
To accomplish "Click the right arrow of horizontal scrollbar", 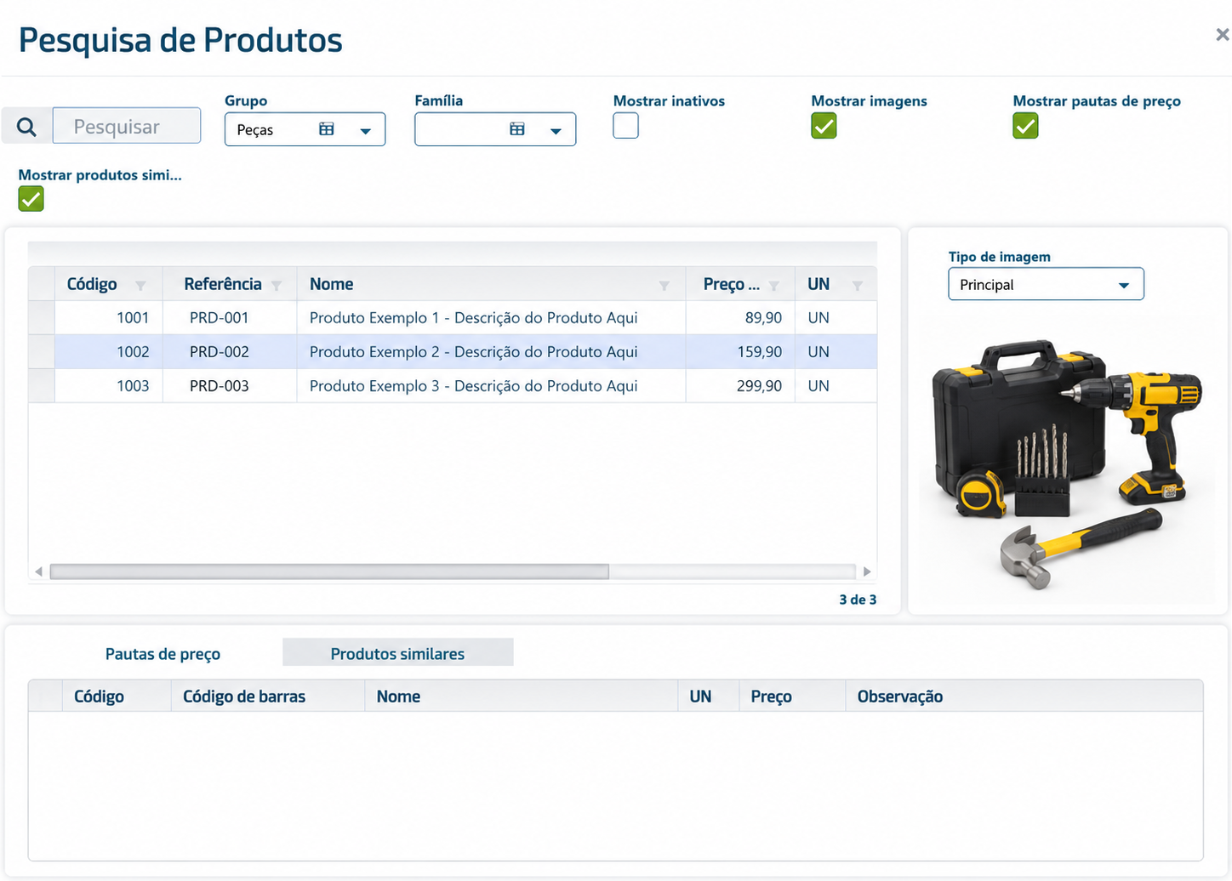I will 867,571.
